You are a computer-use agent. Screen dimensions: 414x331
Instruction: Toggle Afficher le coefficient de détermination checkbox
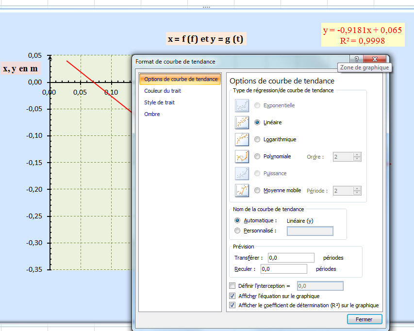[232, 305]
